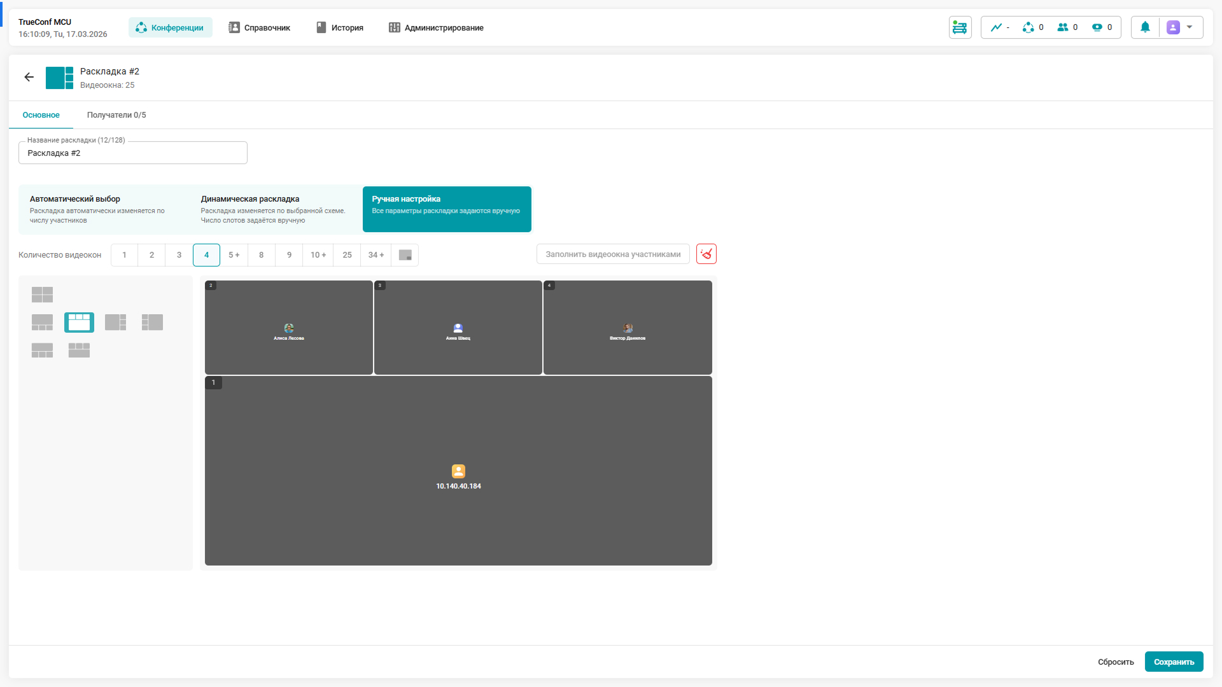Set video window count to 34 +
Screen dimensions: 1222x687
pyautogui.click(x=376, y=255)
